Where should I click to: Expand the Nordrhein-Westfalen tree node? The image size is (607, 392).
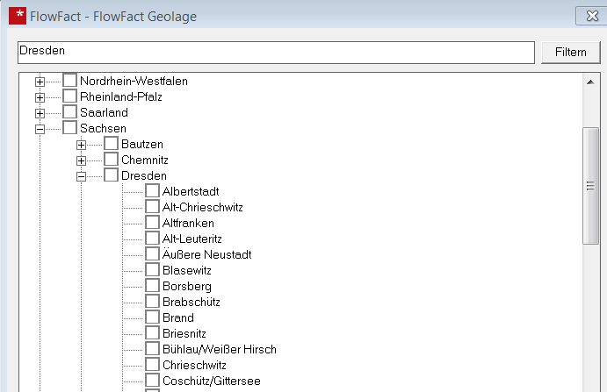(40, 82)
